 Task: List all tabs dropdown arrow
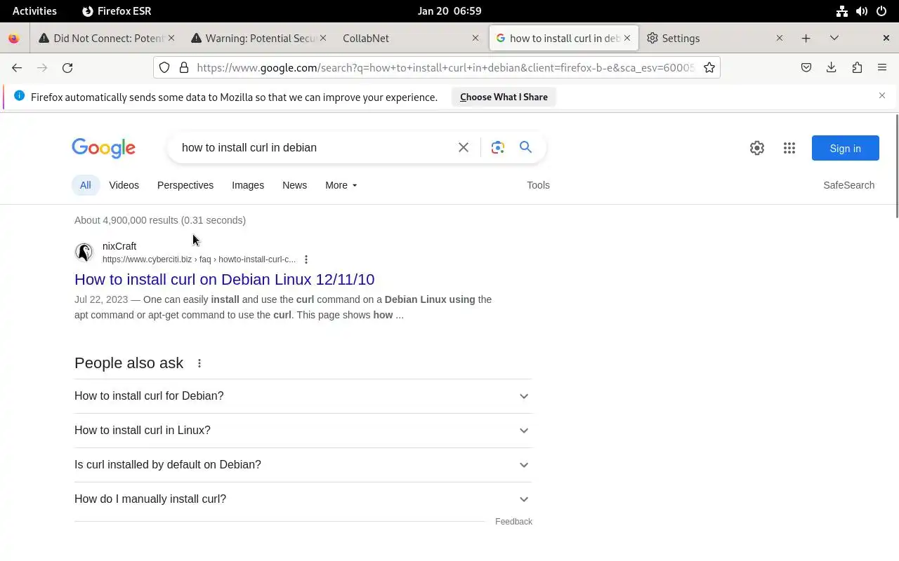[834, 38]
